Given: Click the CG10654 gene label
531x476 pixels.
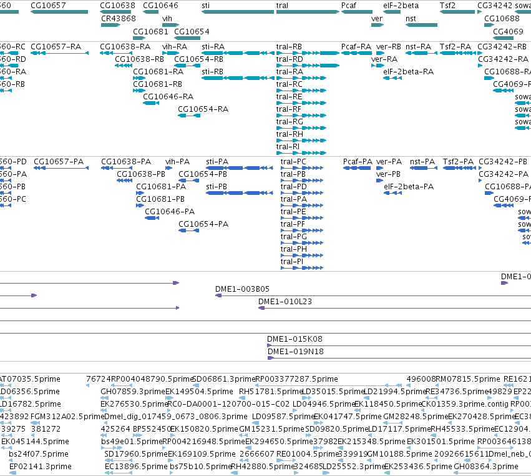Looking at the screenshot, I should (x=192, y=31).
